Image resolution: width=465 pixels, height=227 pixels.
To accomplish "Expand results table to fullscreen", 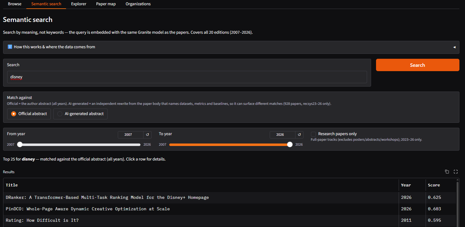I will tap(455, 172).
